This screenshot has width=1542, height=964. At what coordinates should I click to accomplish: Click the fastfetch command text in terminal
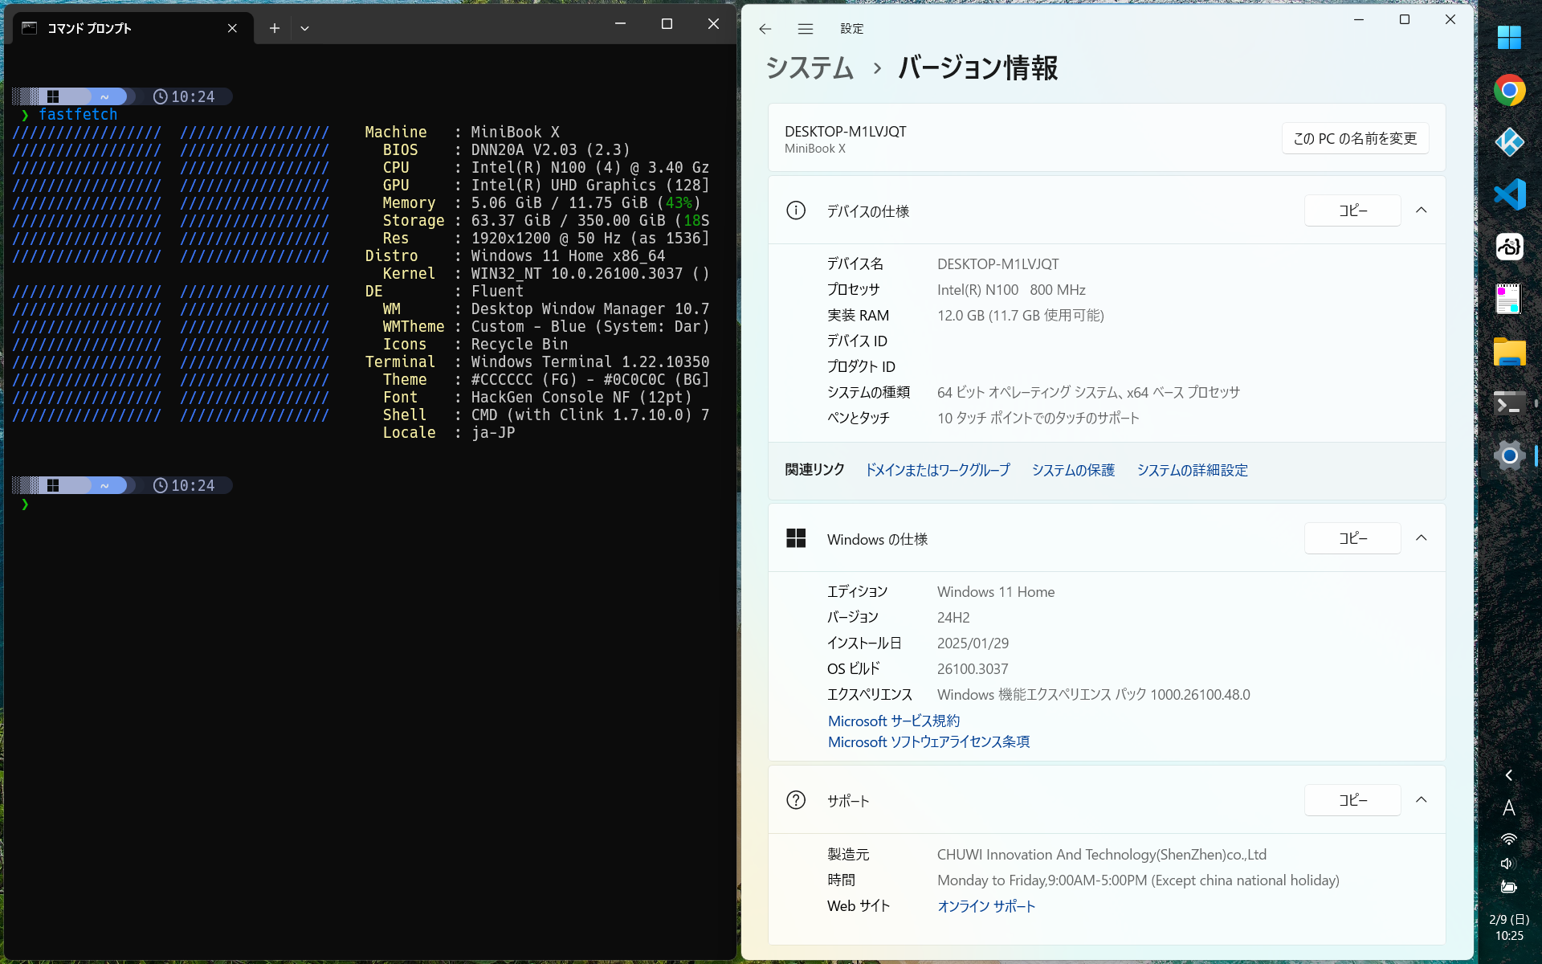pyautogui.click(x=78, y=114)
